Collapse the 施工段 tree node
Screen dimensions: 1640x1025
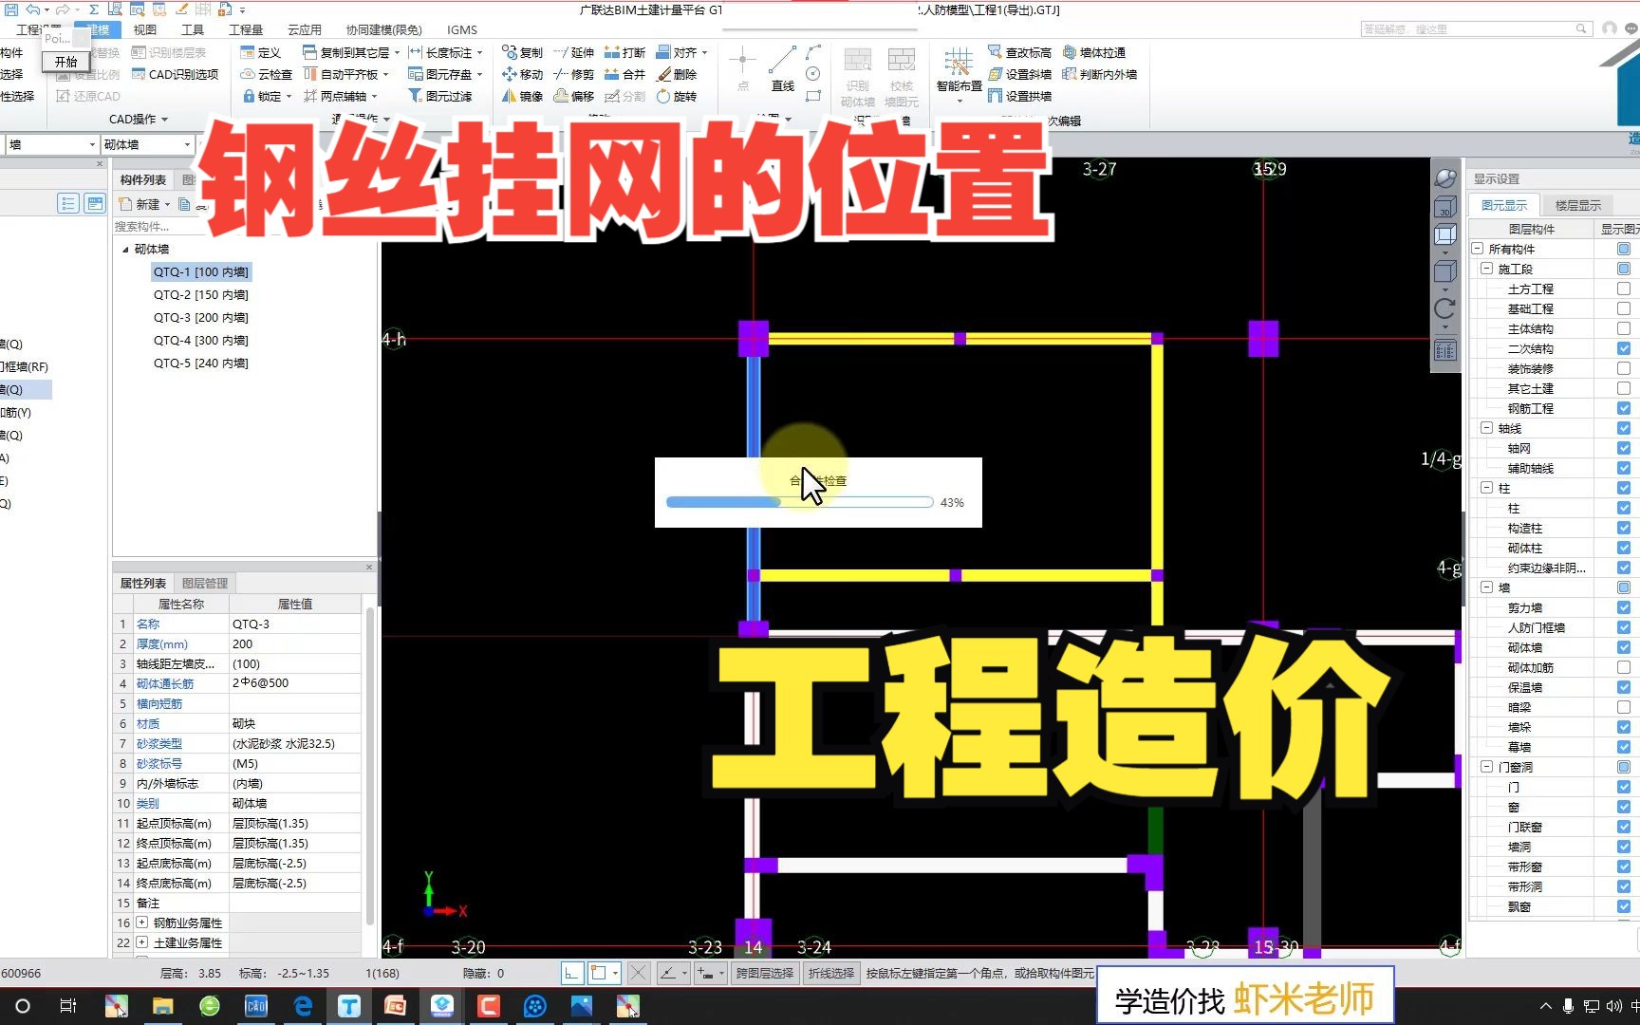click(1487, 269)
